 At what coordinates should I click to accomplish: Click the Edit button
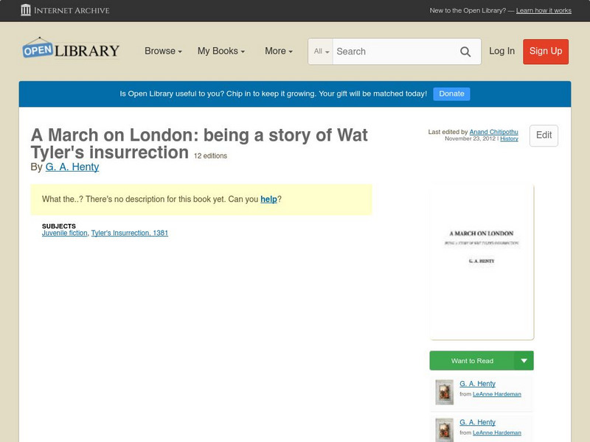pos(543,136)
